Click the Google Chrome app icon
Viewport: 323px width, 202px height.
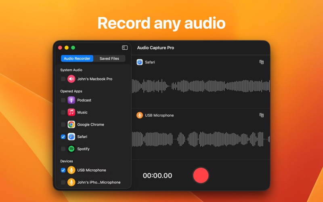point(71,124)
